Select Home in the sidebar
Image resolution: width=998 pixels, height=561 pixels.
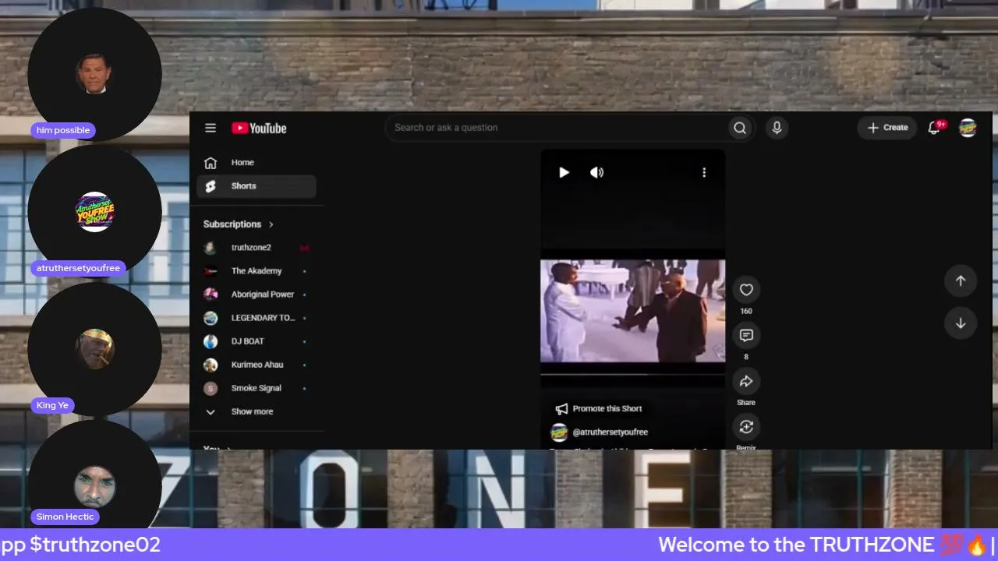pos(257,163)
